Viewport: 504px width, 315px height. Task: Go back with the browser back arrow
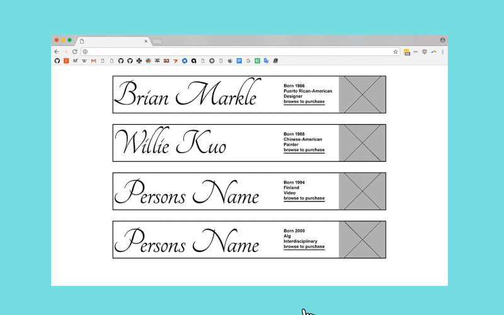pyautogui.click(x=57, y=52)
